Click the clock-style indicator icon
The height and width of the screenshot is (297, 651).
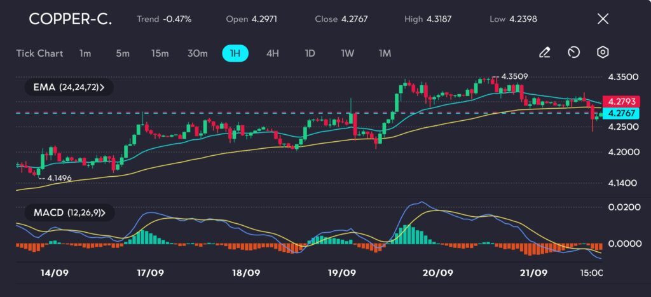574,53
